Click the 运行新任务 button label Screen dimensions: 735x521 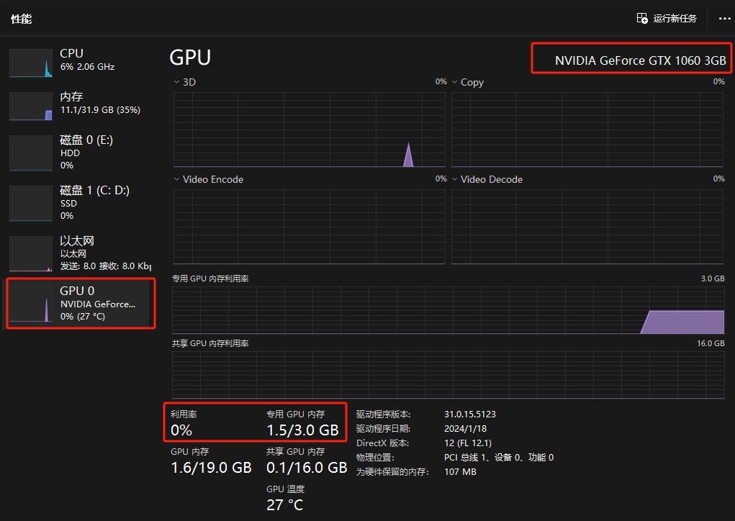tap(675, 18)
